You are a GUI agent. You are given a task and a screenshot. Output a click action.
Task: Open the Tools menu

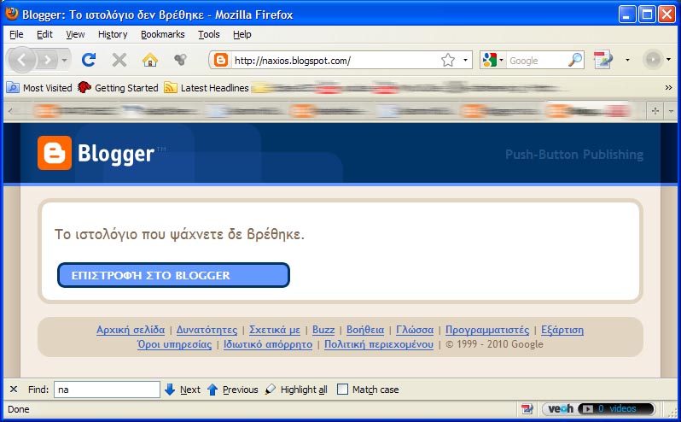point(209,34)
